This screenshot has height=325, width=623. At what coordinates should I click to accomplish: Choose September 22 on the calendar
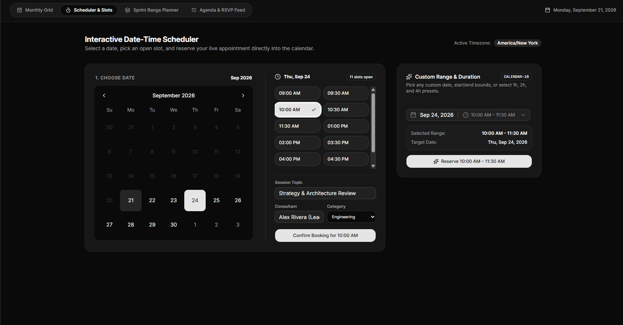click(x=152, y=200)
